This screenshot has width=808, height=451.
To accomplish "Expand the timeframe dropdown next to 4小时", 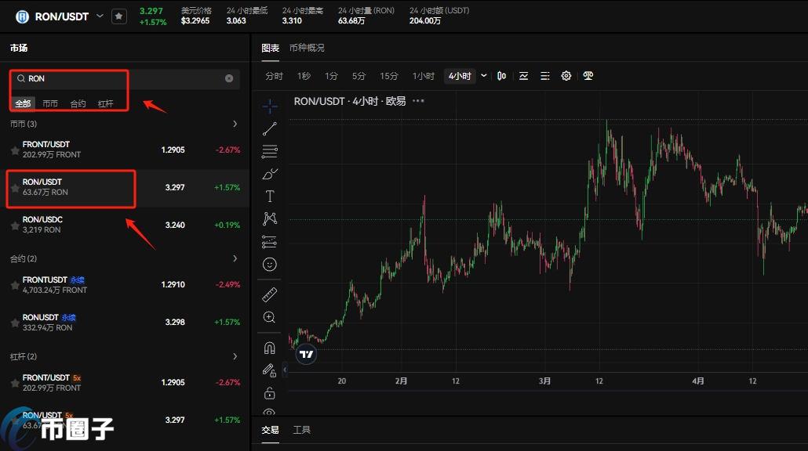I will pyautogui.click(x=484, y=76).
